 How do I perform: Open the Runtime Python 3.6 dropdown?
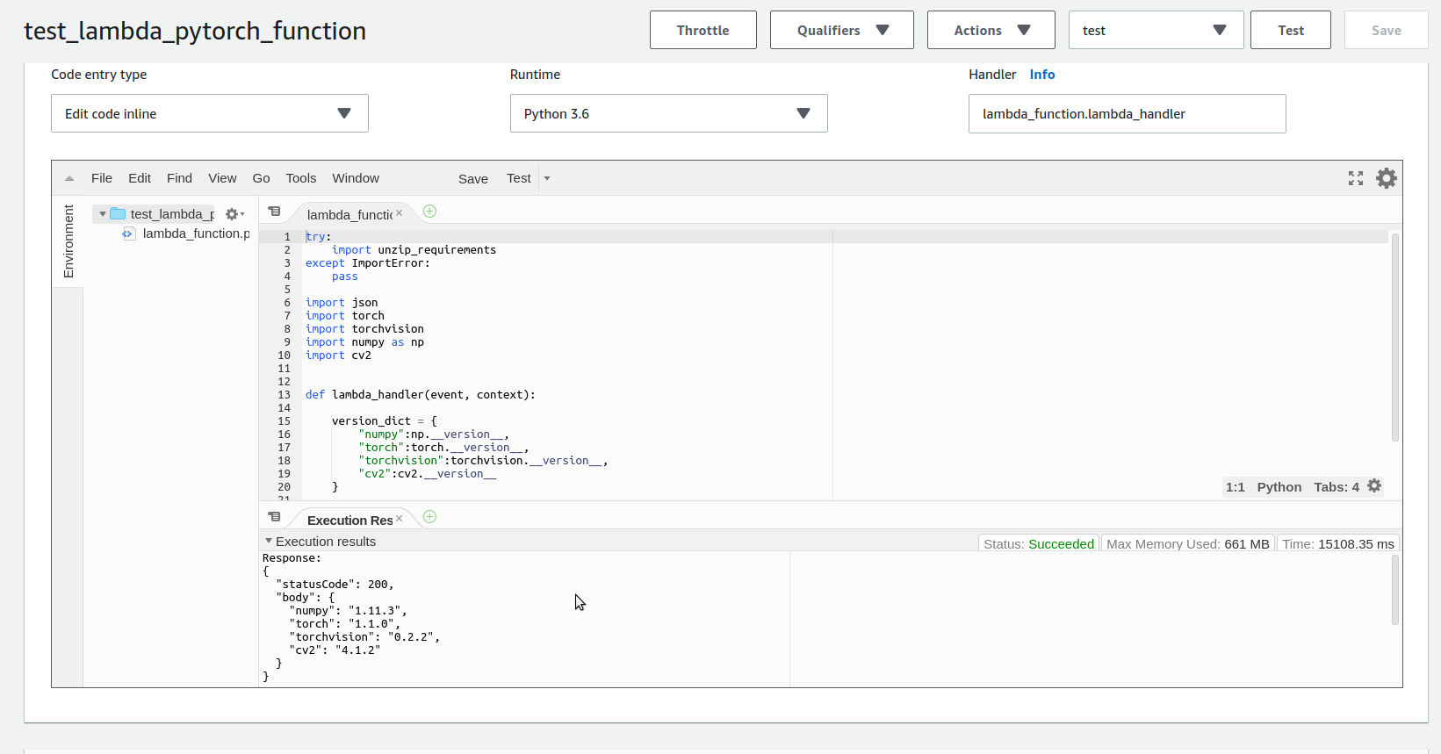668,113
